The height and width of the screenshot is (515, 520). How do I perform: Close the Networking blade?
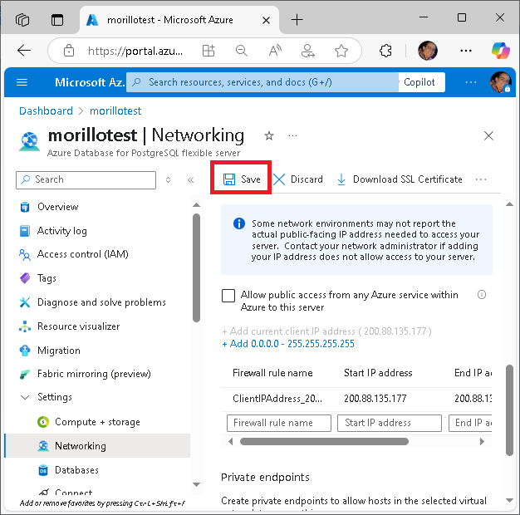(488, 135)
